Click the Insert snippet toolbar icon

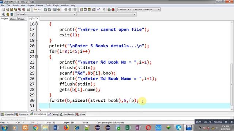4,14
